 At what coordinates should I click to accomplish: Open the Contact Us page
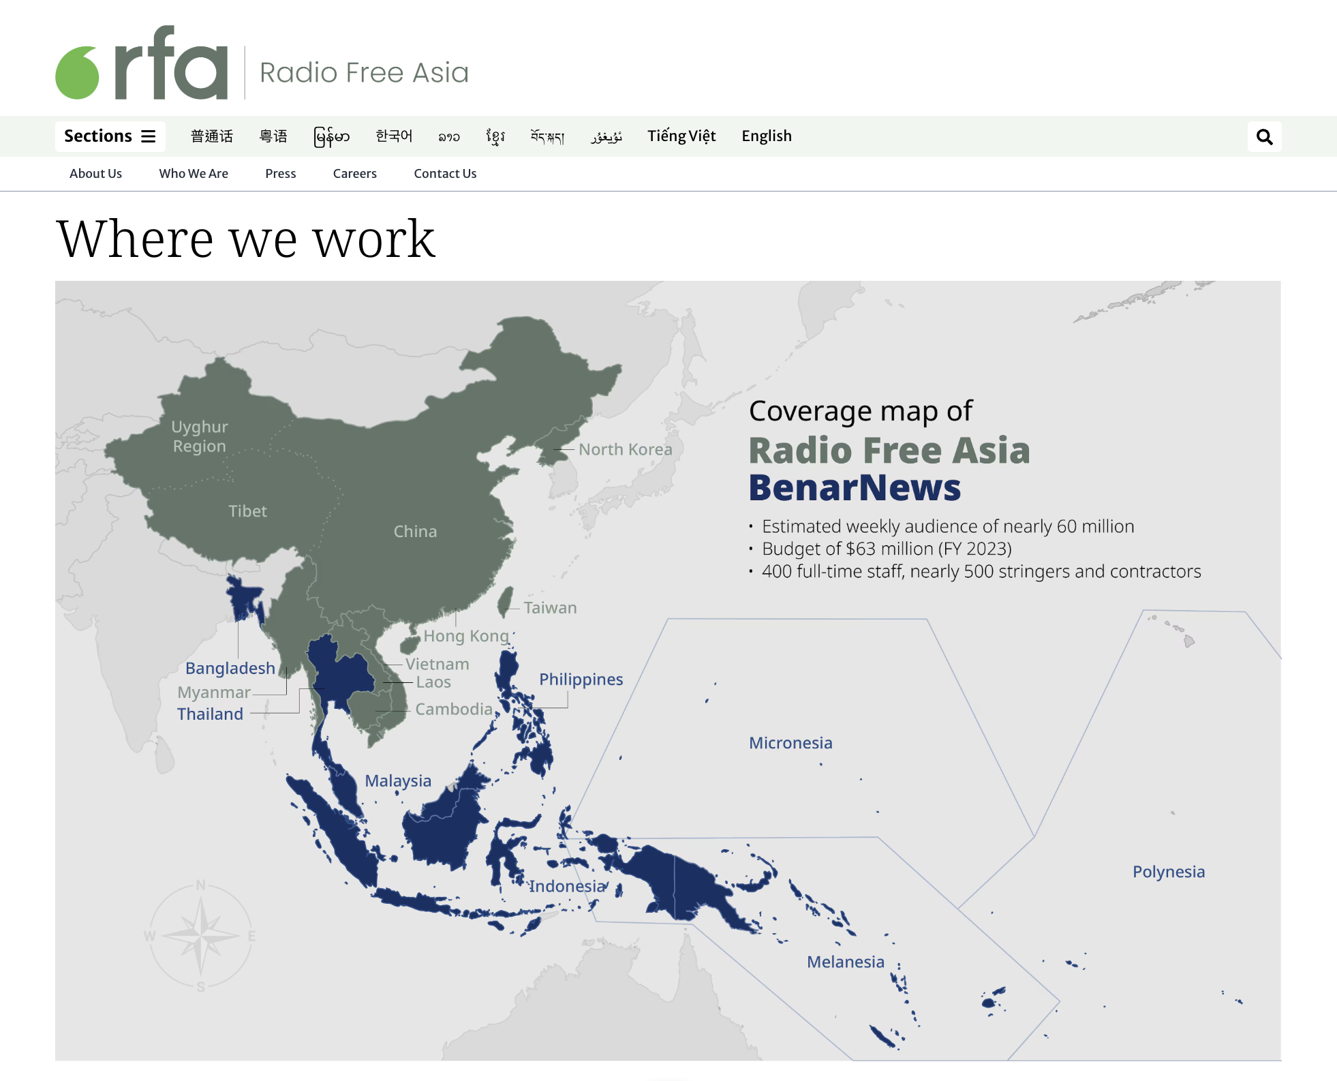445,174
